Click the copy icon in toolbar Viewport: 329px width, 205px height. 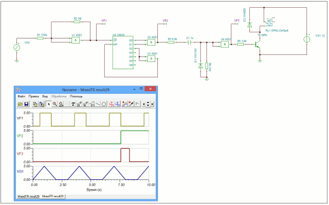[x=35, y=104]
